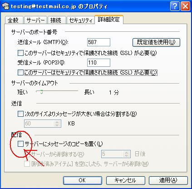192x189 pixels.
Task: Go to the セキュリティ tab
Action: (81, 20)
